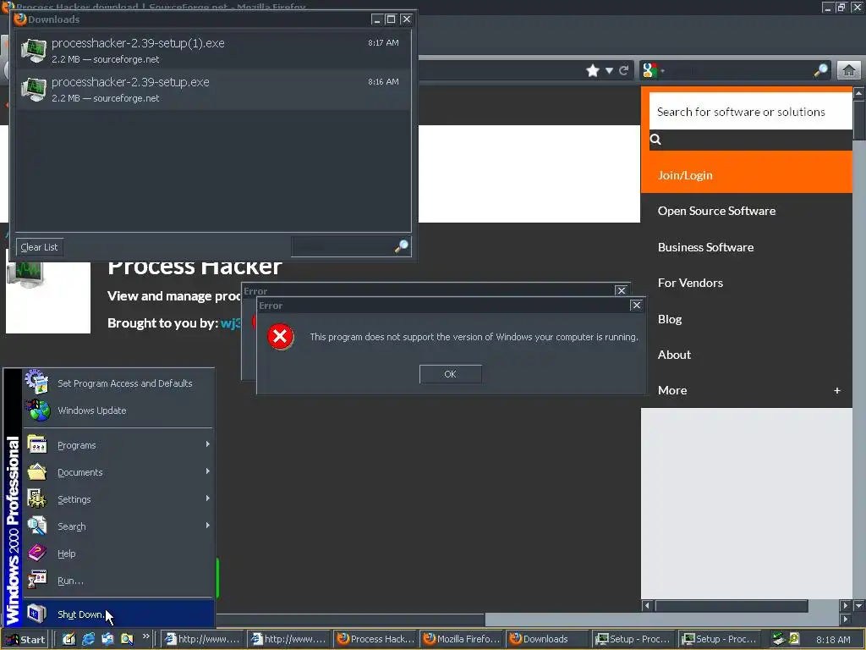The image size is (866, 650).
Task: Switch to Process Hack... taskbar button
Action: pyautogui.click(x=375, y=639)
